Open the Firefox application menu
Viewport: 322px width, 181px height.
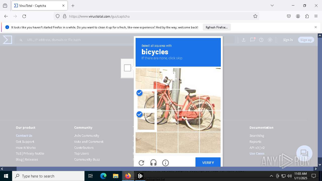click(x=316, y=16)
